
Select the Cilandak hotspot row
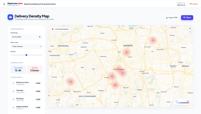(x=26, y=91)
